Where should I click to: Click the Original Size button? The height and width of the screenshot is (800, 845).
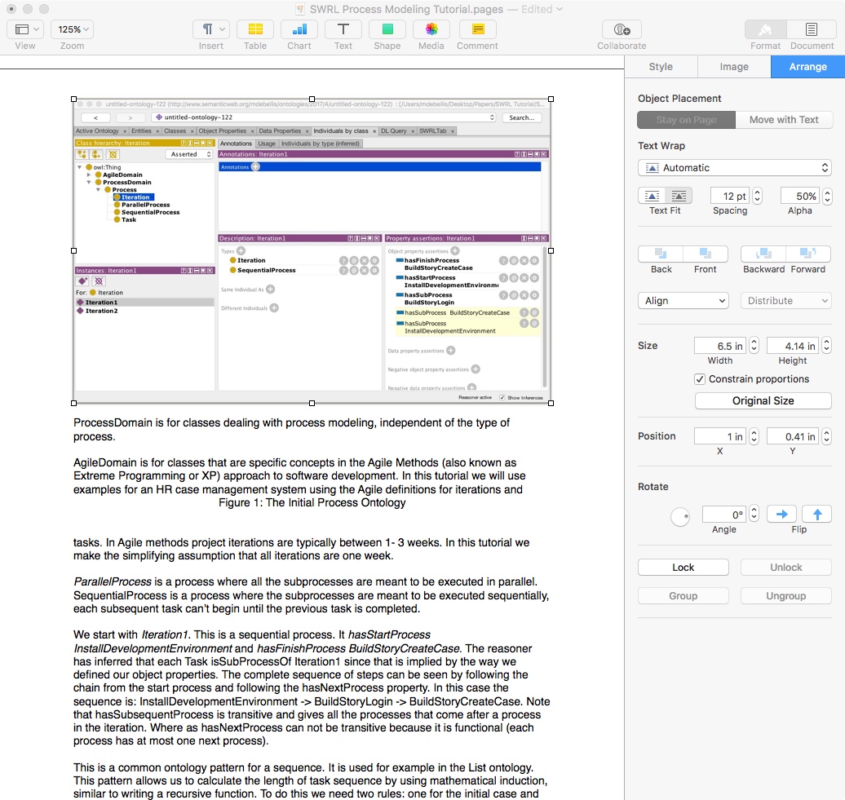[763, 401]
